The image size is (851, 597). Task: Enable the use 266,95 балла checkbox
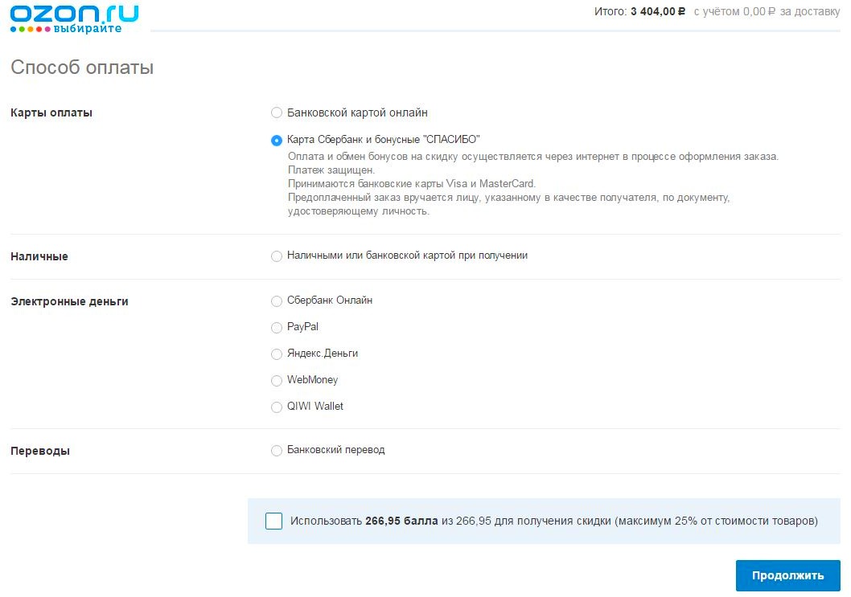pos(274,521)
